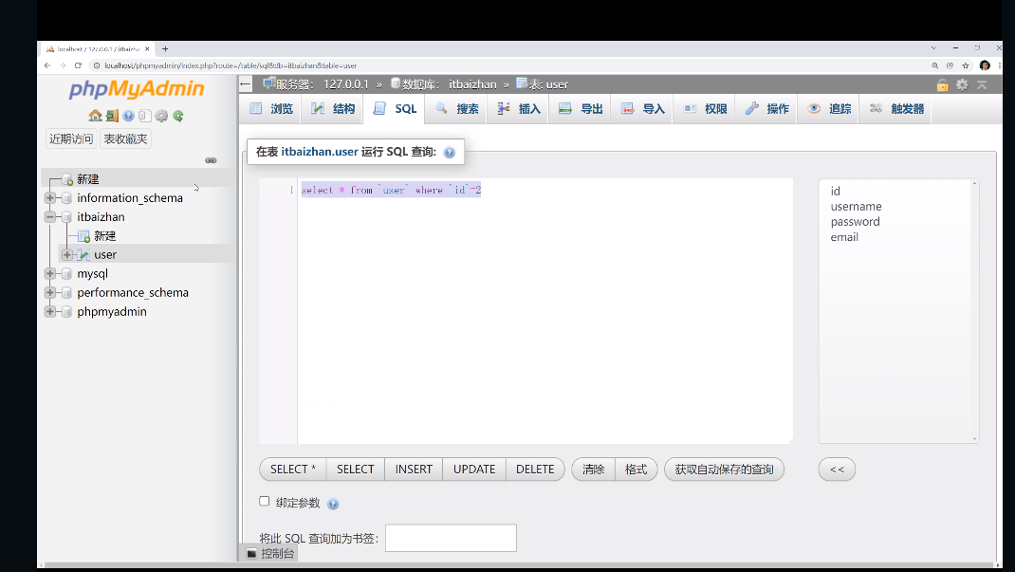
Task: Open the 浏览 tab
Action: [x=272, y=109]
